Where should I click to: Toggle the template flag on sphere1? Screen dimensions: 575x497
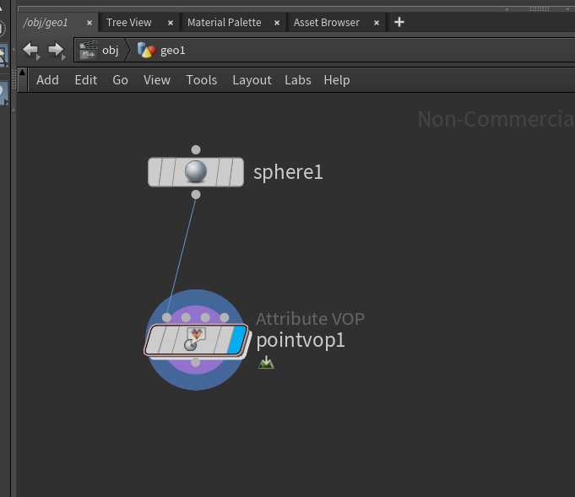224,172
